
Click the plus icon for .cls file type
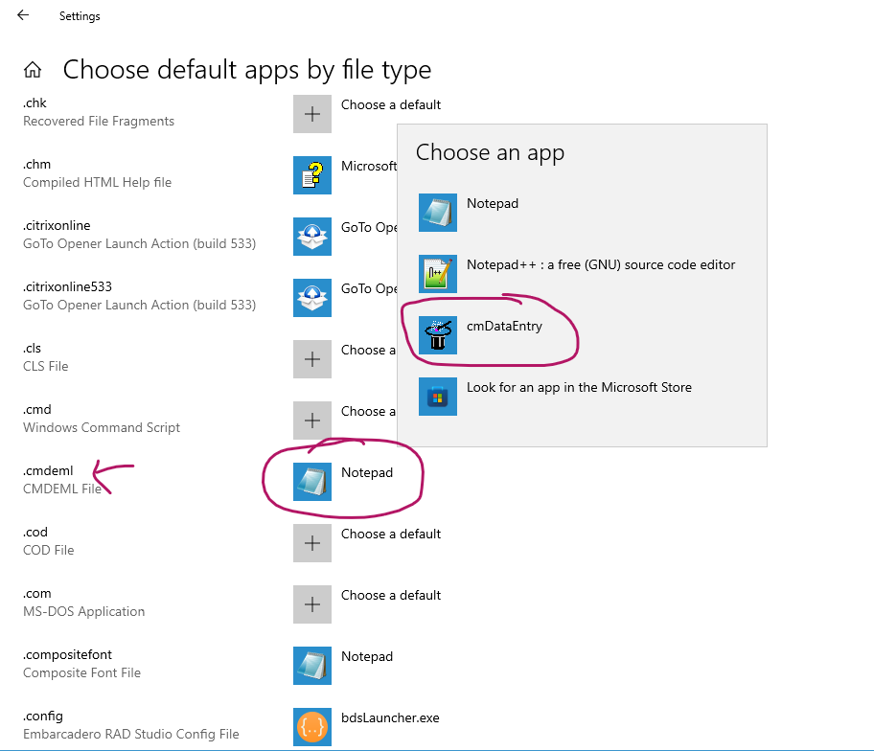(x=312, y=359)
